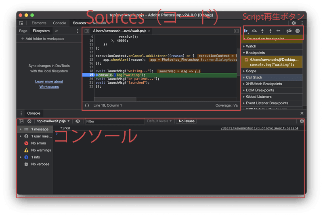Click the inspect element selector icon
The height and width of the screenshot is (216, 323).
click(x=21, y=23)
